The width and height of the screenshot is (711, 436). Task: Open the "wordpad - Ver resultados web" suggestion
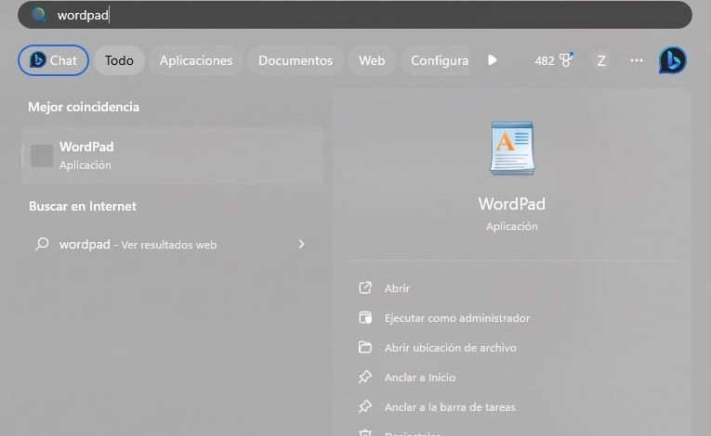click(x=172, y=245)
